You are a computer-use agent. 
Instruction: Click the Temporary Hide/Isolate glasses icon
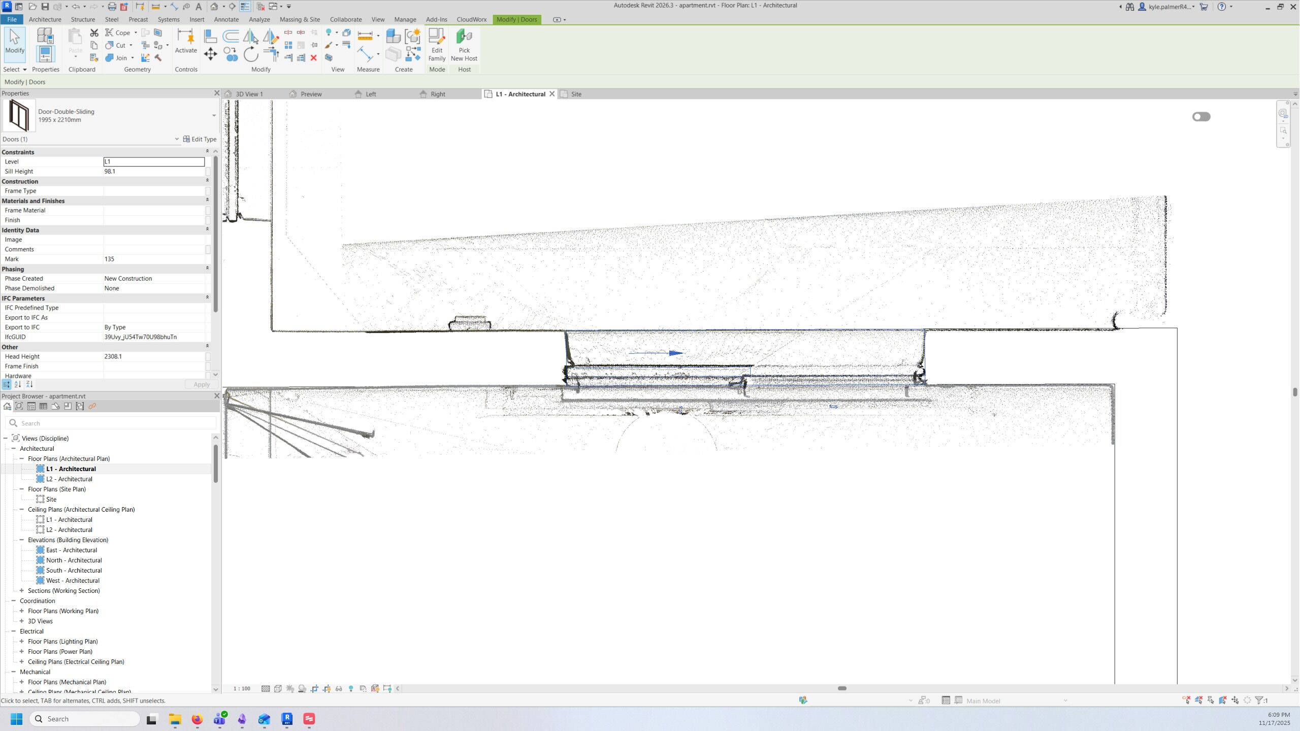tap(339, 689)
